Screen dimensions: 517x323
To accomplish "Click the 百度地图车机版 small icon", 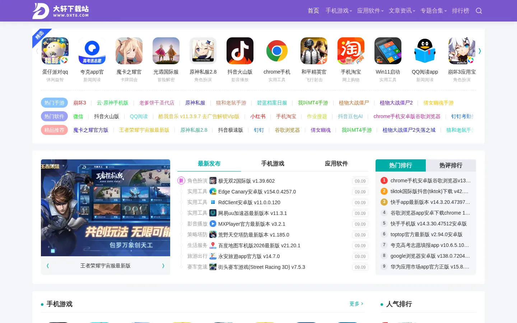I will (213, 245).
